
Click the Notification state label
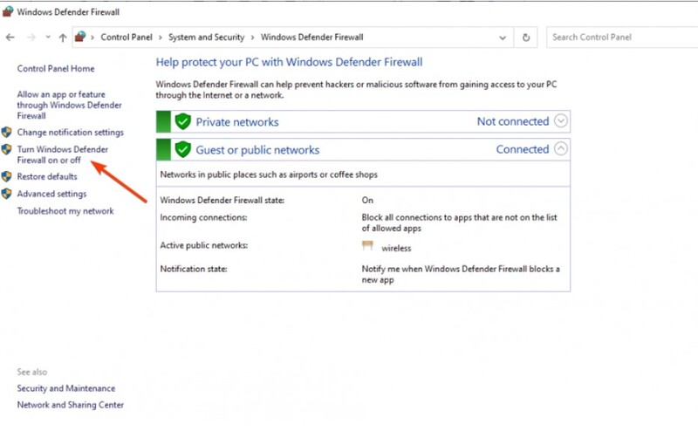click(x=194, y=269)
